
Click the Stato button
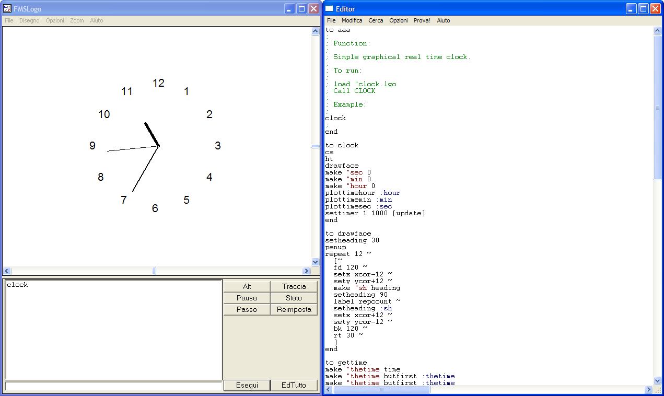[x=294, y=298]
